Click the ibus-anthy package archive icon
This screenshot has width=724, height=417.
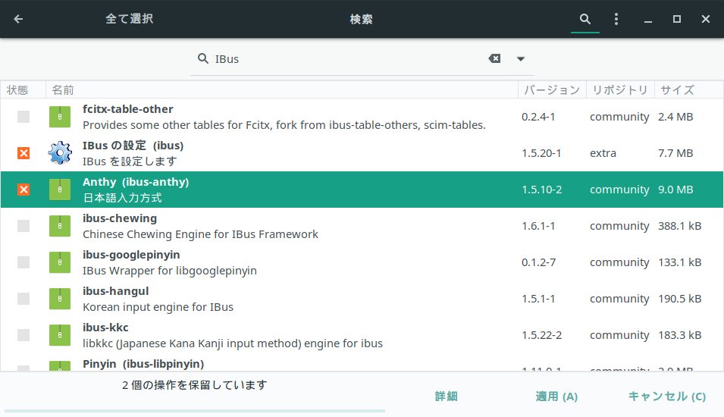60,190
